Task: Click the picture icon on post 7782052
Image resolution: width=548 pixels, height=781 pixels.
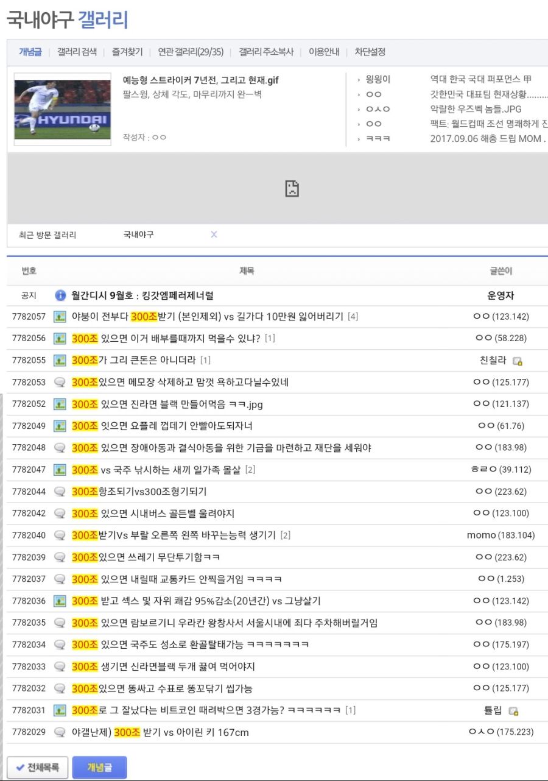Action: pos(59,404)
